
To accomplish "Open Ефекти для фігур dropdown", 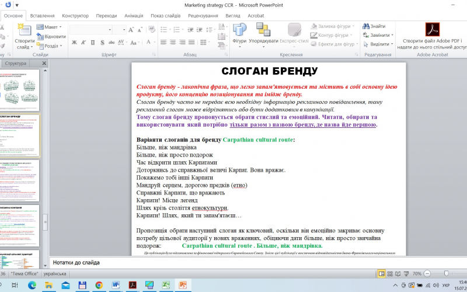I will coord(334,44).
